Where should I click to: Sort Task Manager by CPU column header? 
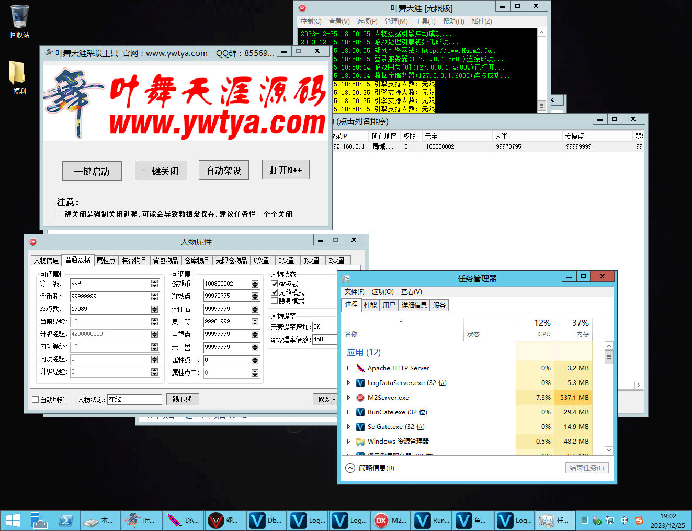pos(535,329)
